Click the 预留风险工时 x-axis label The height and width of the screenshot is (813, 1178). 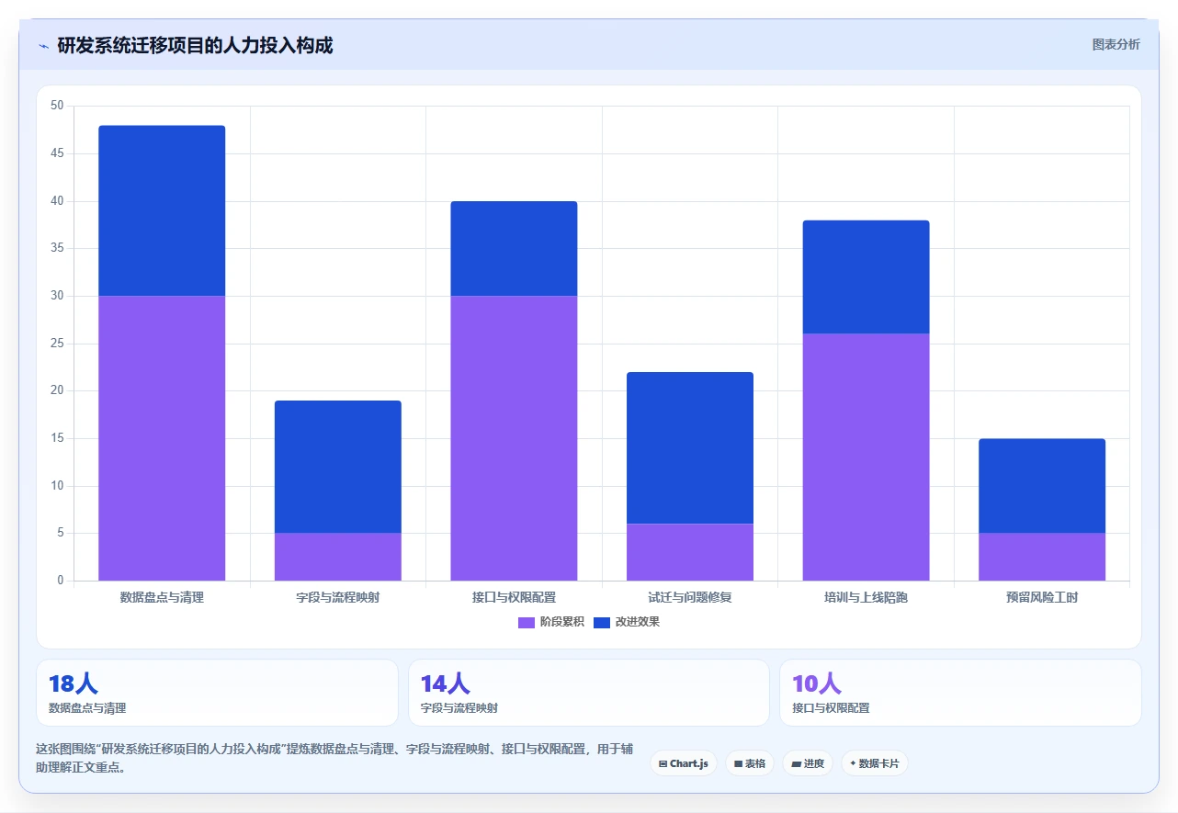click(x=1042, y=597)
